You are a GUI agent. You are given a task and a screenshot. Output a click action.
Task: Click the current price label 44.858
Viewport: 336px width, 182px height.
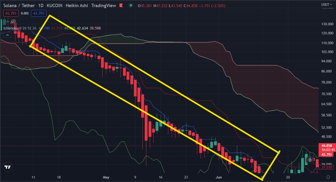326,146
